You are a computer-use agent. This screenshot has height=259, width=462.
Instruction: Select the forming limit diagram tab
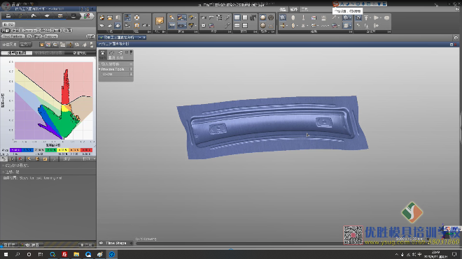pyautogui.click(x=17, y=53)
